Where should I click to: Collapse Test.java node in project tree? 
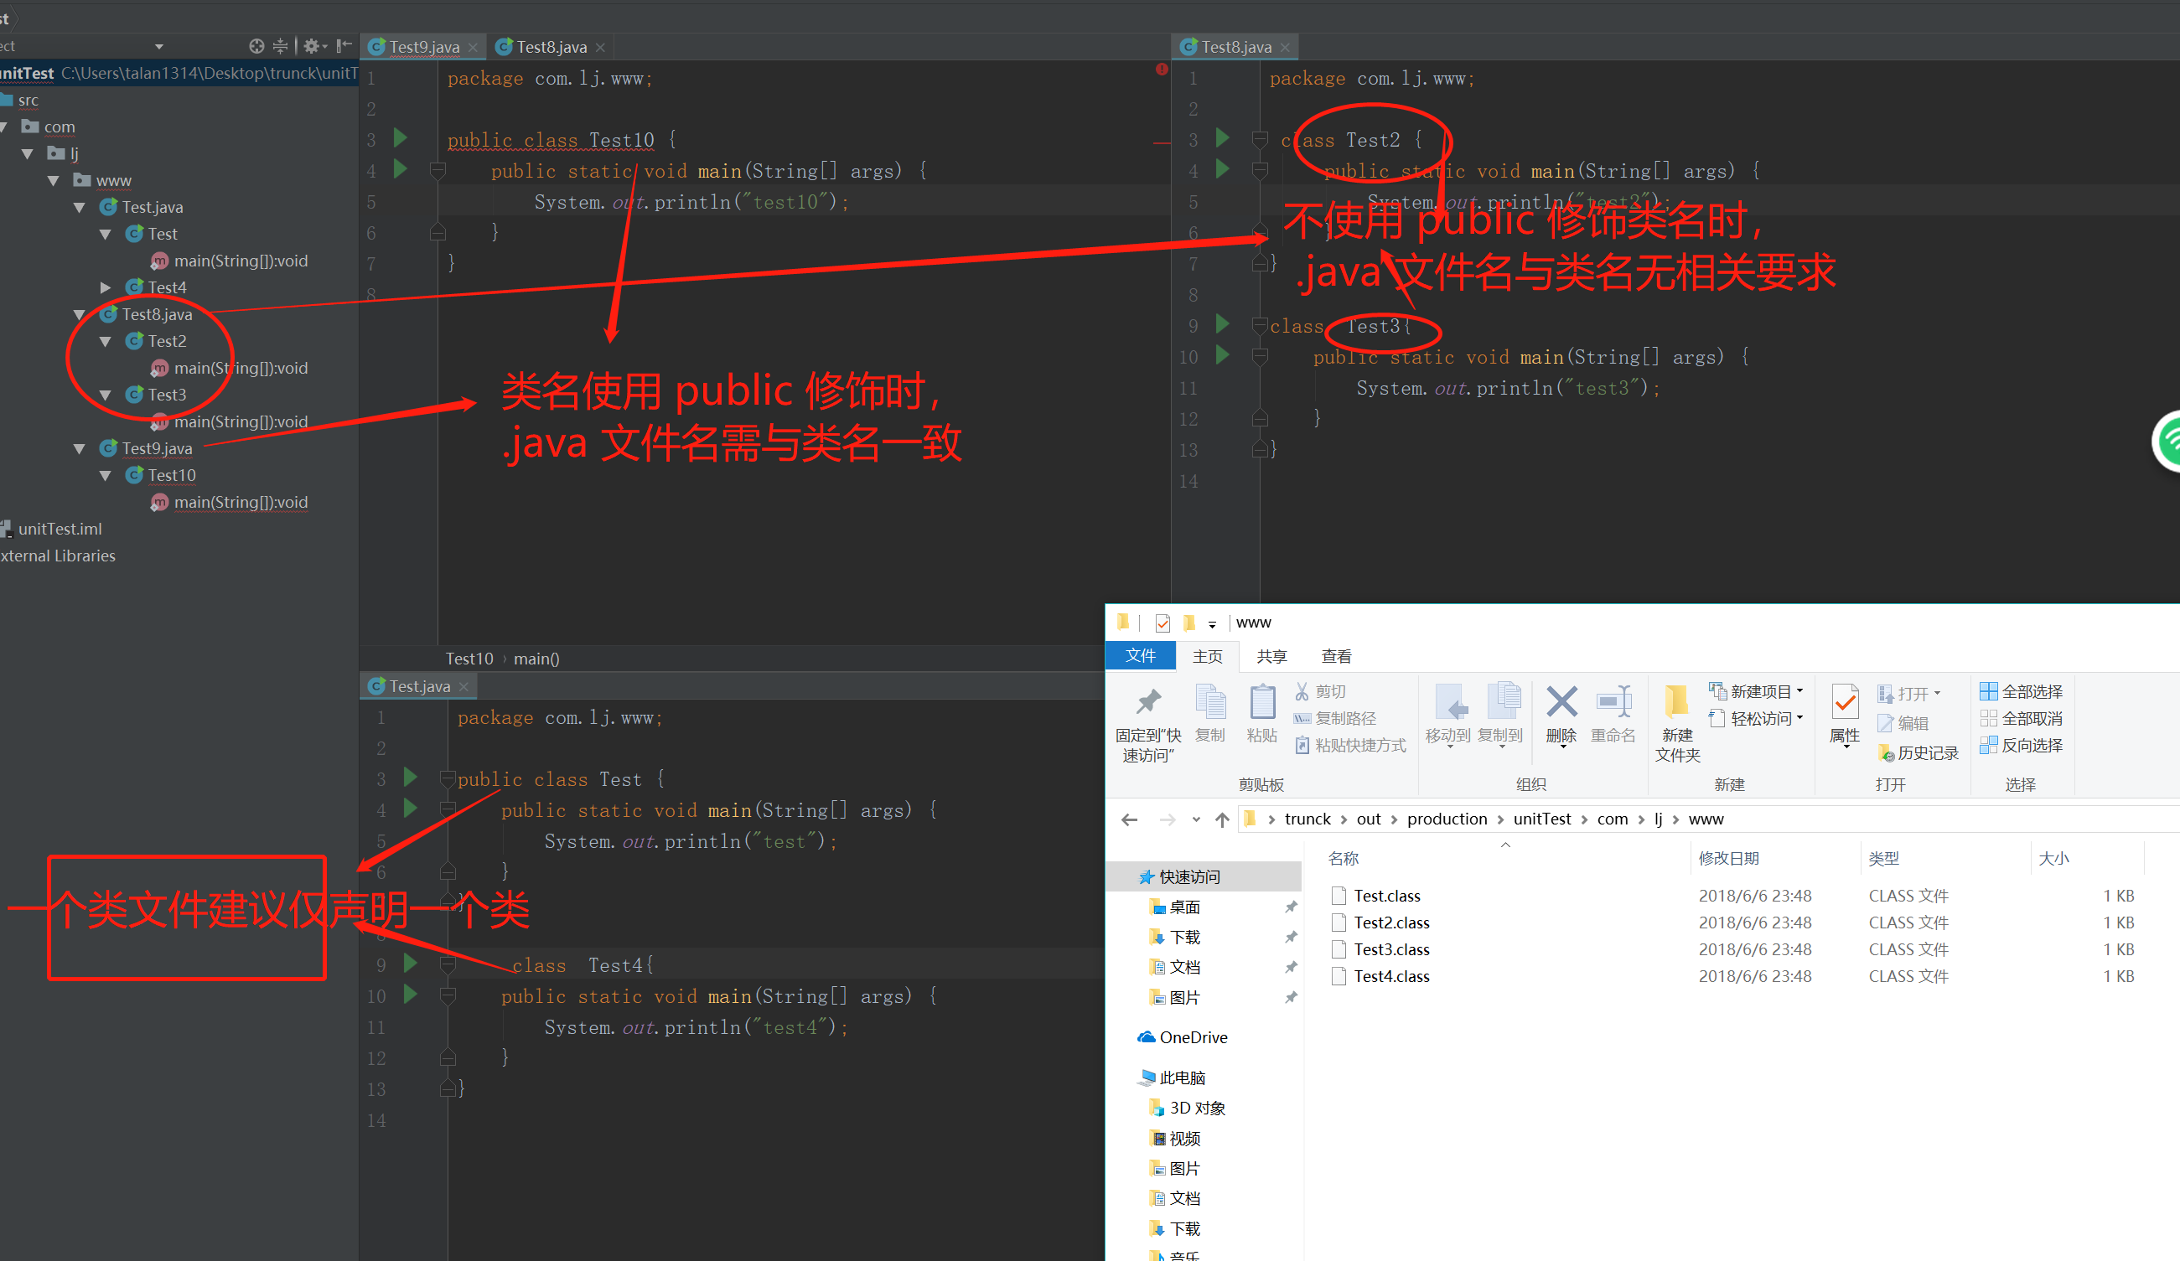[x=80, y=208]
